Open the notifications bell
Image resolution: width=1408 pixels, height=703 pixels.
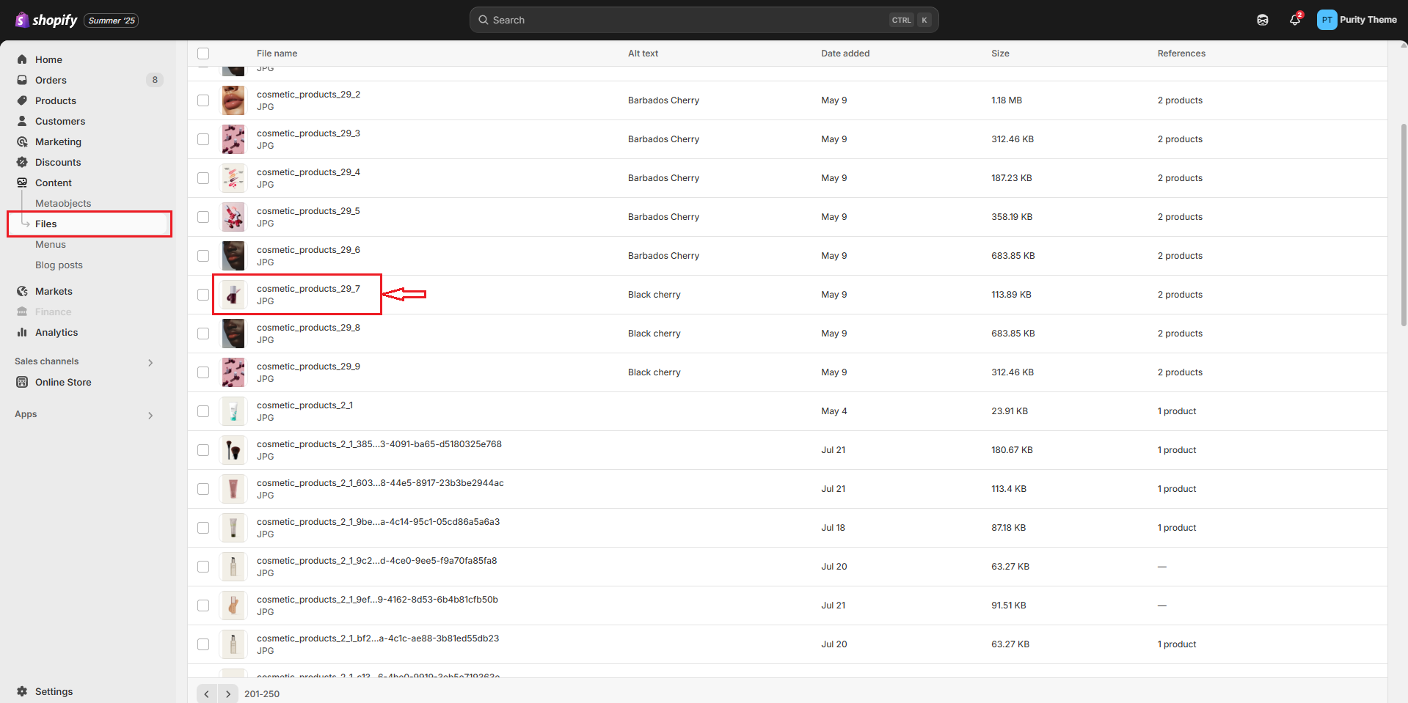pyautogui.click(x=1295, y=20)
